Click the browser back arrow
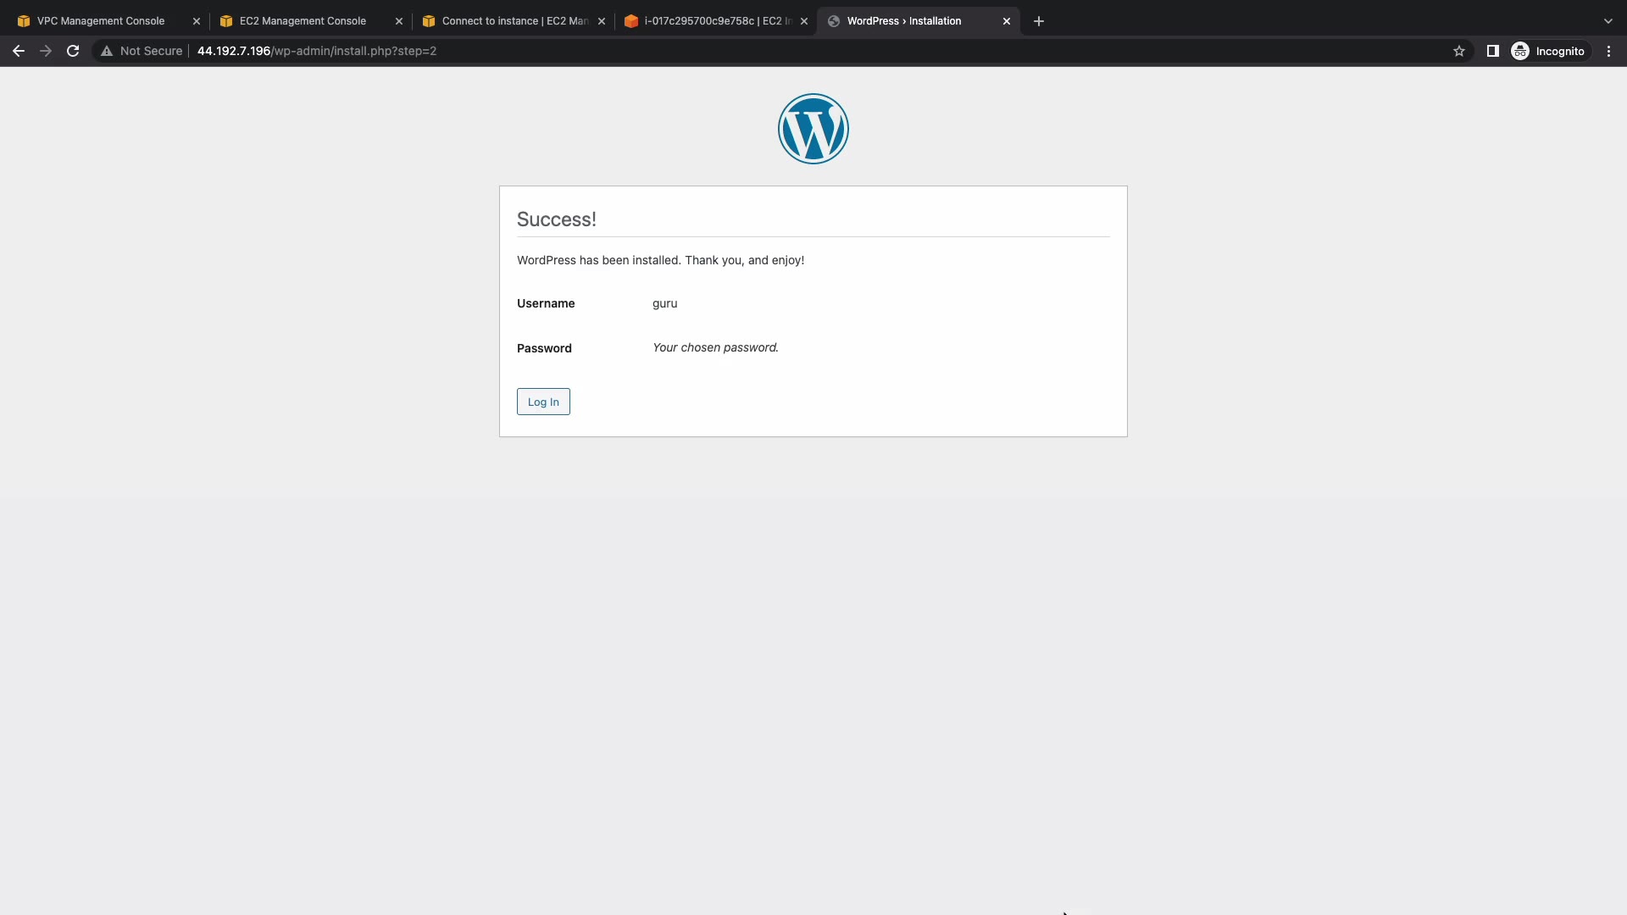Image resolution: width=1627 pixels, height=915 pixels. point(19,51)
